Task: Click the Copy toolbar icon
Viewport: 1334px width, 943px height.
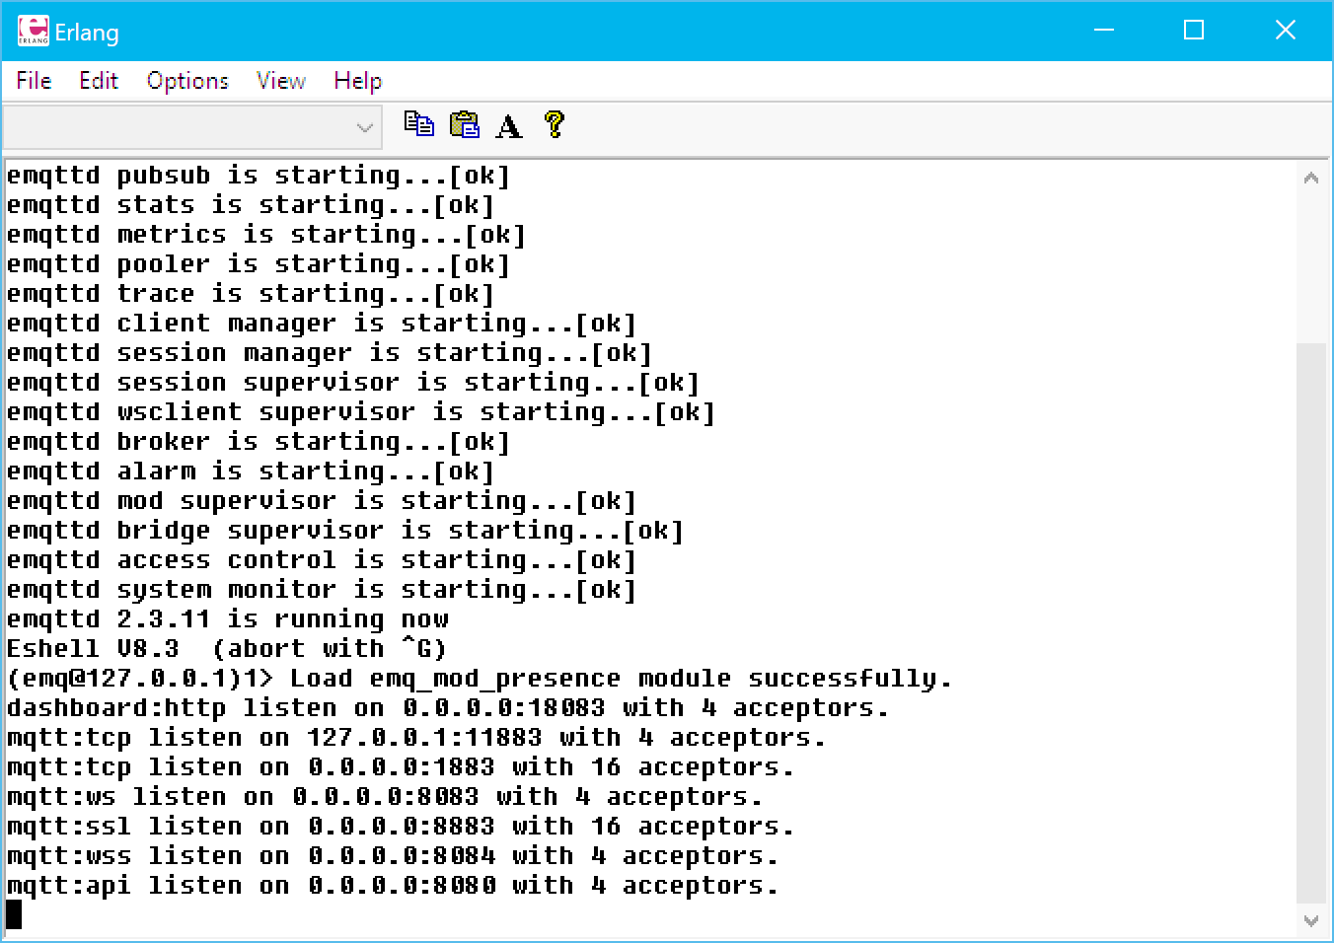Action: (419, 124)
